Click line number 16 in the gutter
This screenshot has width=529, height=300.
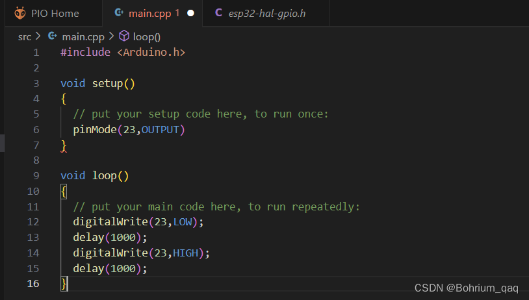coord(33,284)
